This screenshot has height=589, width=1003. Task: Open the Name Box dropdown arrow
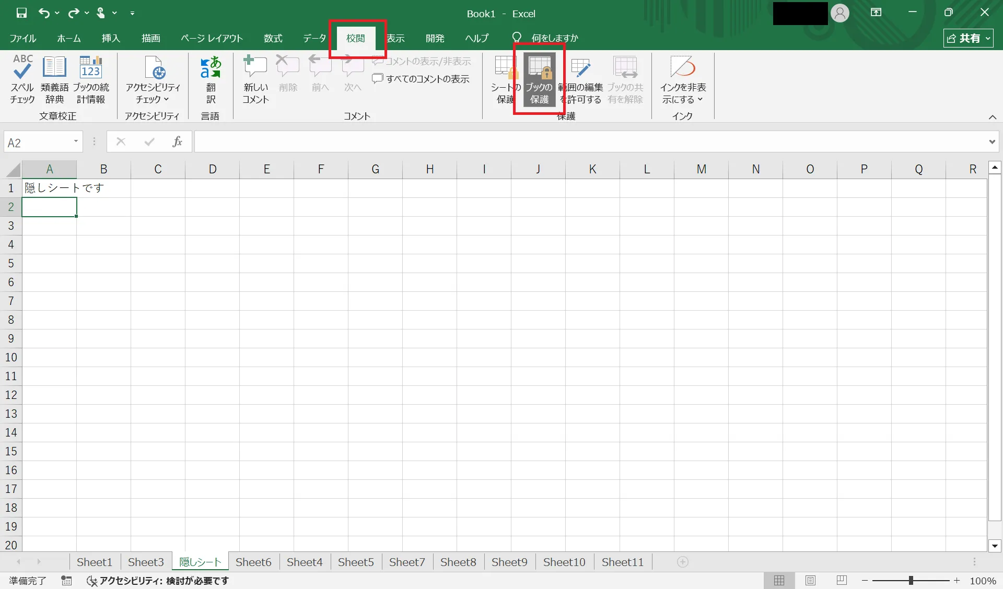(76, 142)
